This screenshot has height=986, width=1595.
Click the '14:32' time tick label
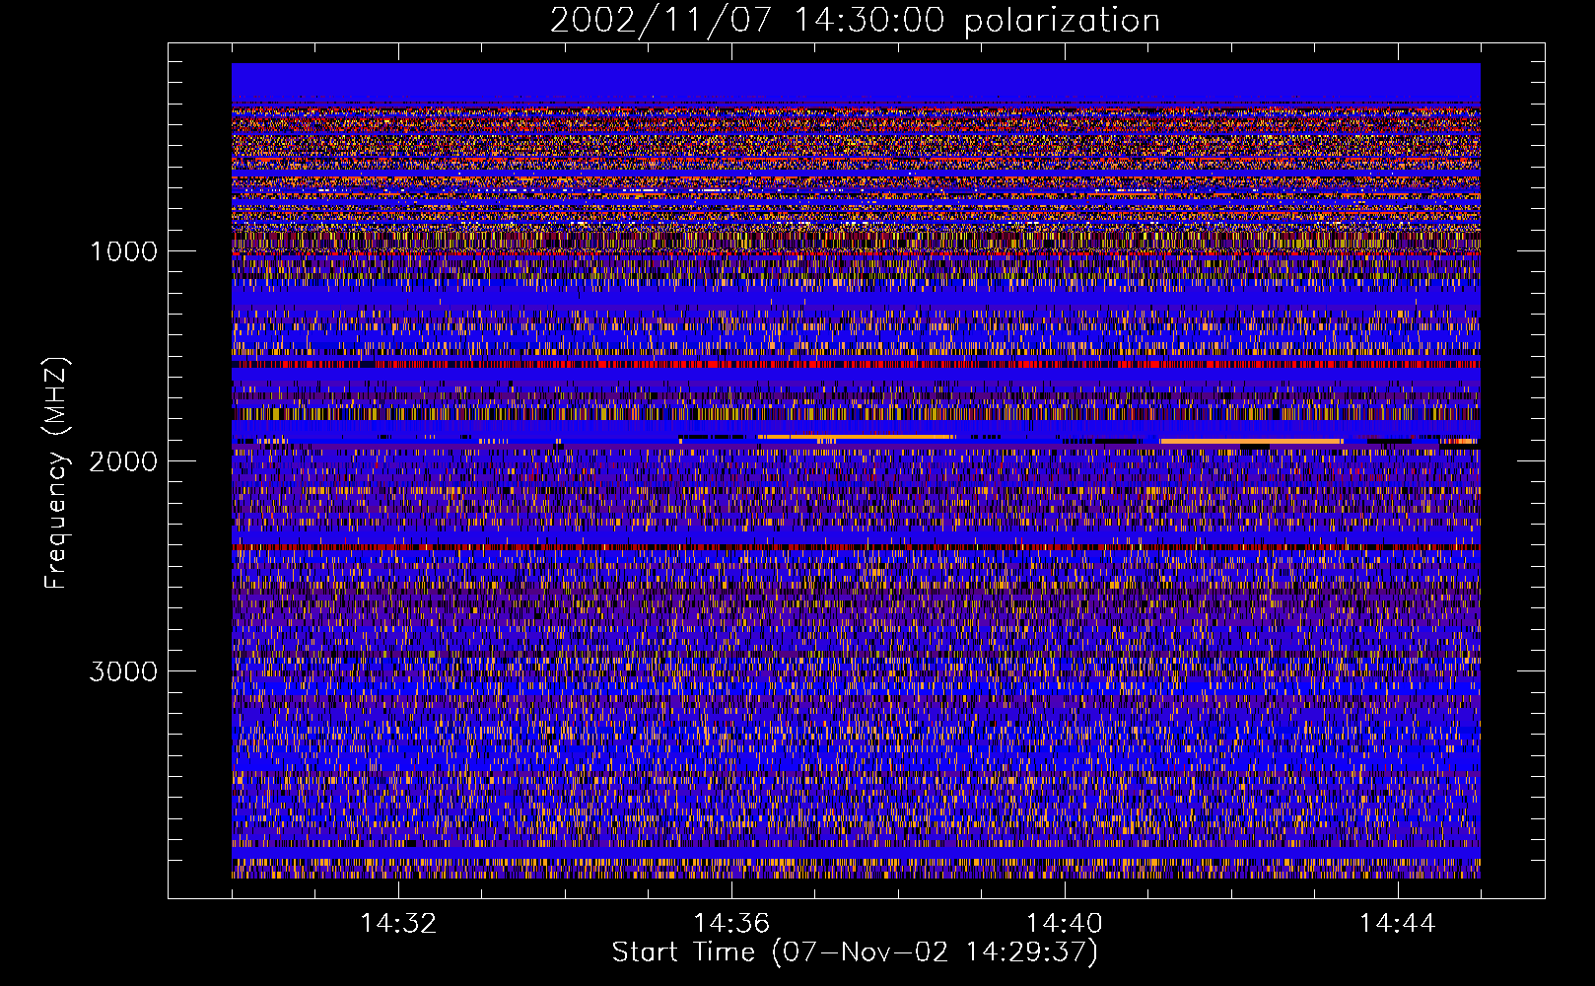point(398,923)
